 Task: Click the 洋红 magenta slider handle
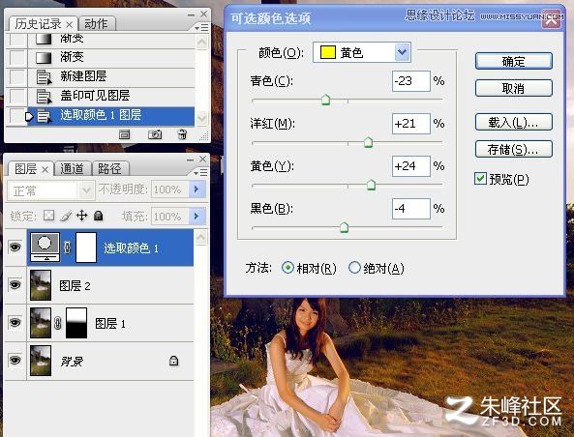point(368,142)
